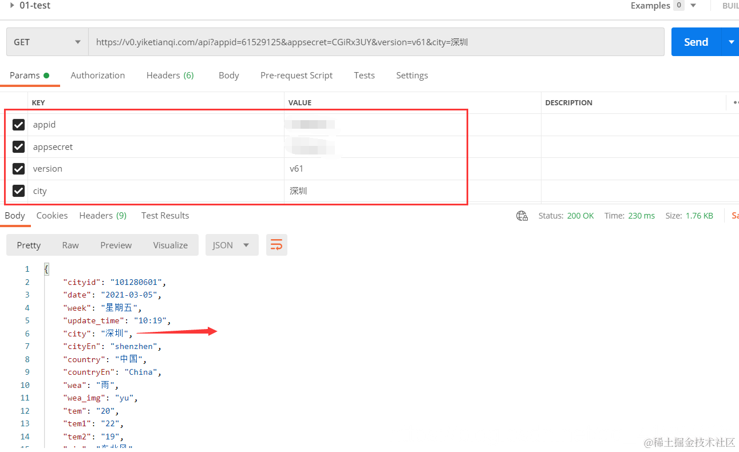Open the Send button dropdown arrow
The height and width of the screenshot is (452, 739).
(x=731, y=42)
